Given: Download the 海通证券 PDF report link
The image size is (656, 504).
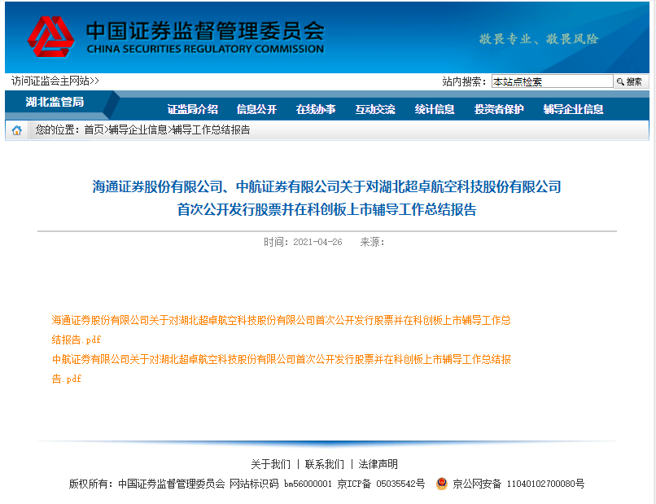Looking at the screenshot, I should click(281, 330).
